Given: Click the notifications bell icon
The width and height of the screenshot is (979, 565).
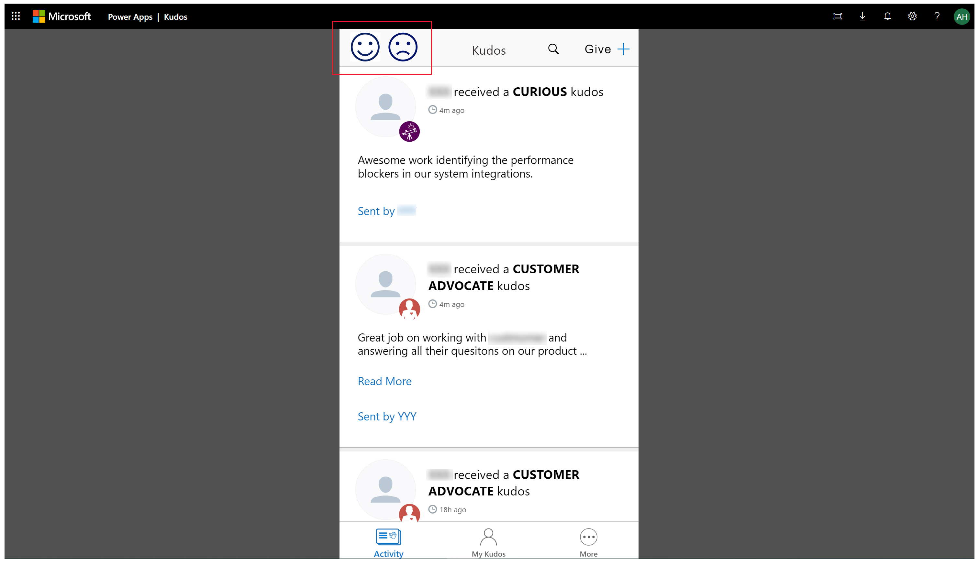Looking at the screenshot, I should (x=889, y=16).
